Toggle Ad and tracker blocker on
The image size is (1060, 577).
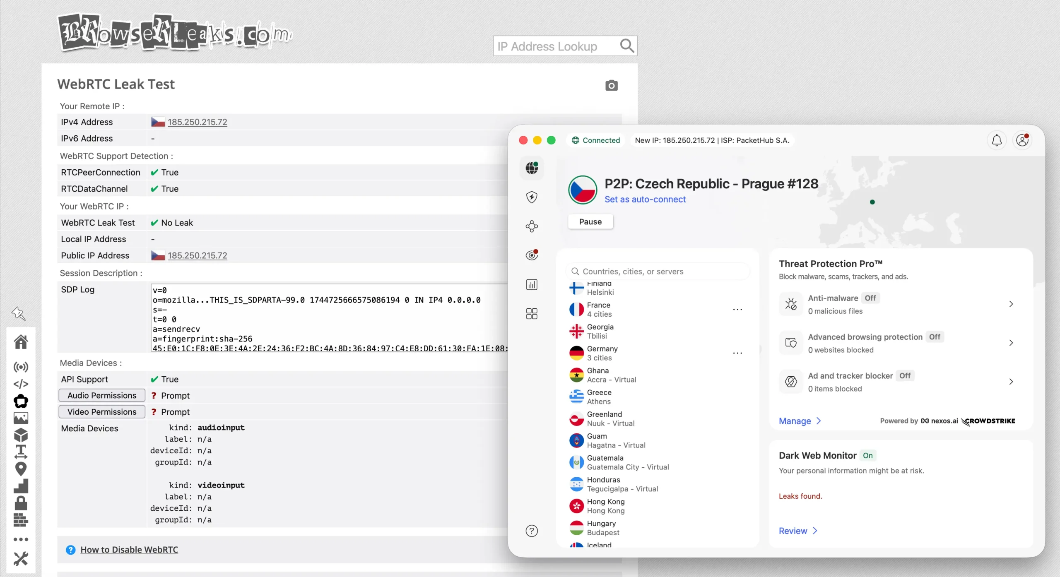[x=906, y=375]
